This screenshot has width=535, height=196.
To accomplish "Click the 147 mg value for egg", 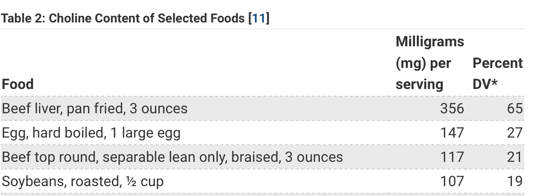I will (x=452, y=133).
